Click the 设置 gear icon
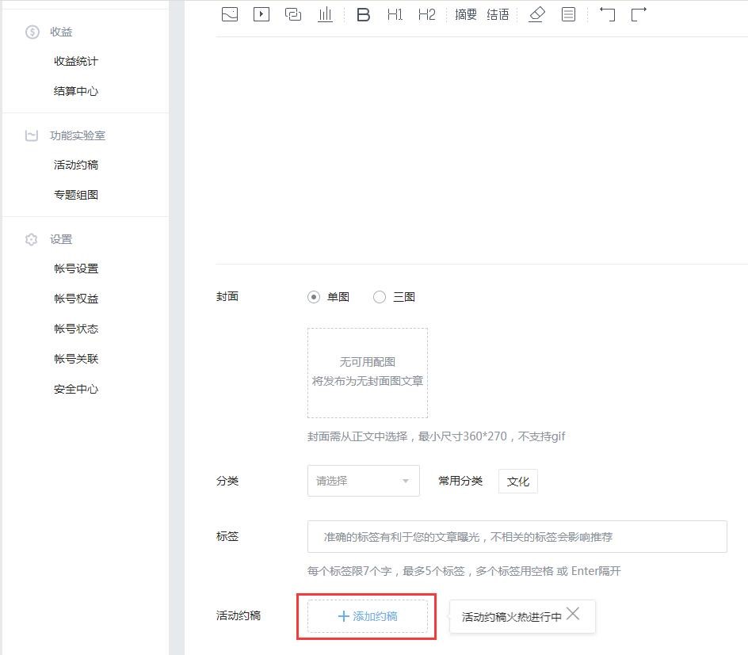 coord(32,239)
